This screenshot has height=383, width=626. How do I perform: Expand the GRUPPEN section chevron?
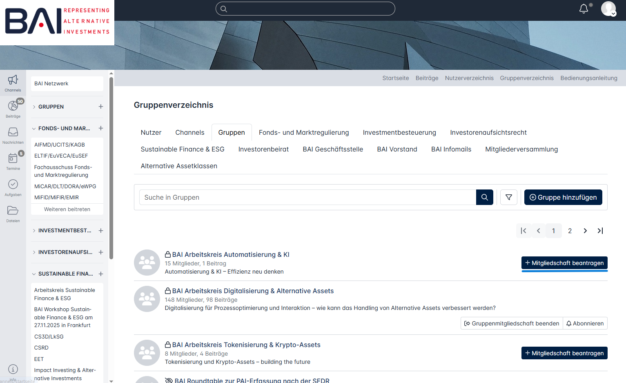click(34, 107)
